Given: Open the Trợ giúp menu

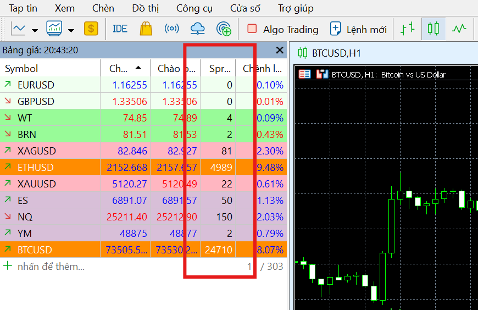Looking at the screenshot, I should coord(296,8).
